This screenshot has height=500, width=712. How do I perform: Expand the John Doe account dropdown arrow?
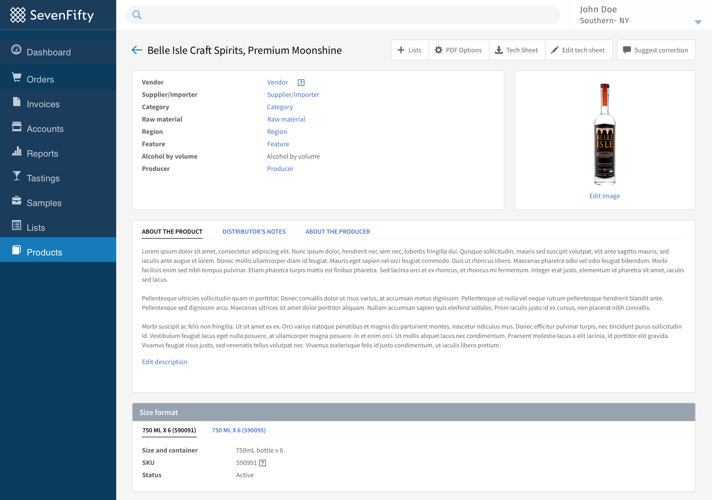[x=698, y=22]
